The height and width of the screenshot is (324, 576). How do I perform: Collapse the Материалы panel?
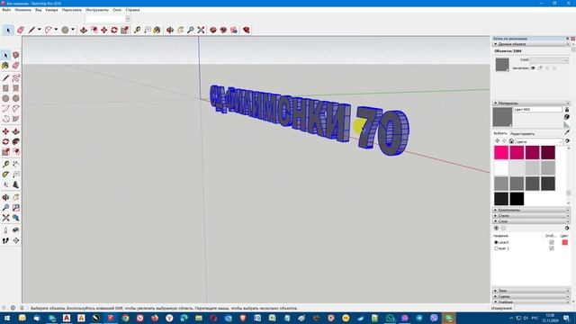click(531, 103)
